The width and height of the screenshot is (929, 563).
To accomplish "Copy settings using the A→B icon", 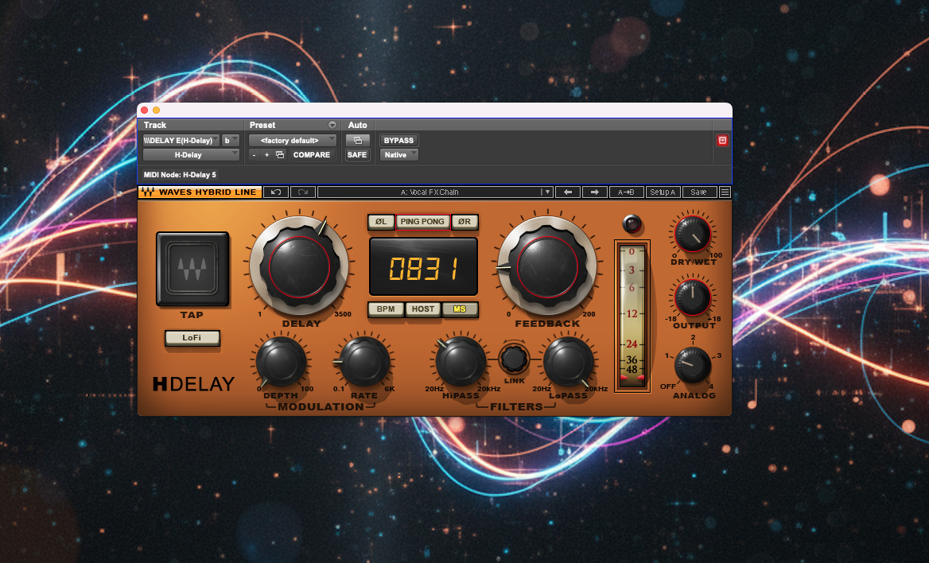I will 625,192.
